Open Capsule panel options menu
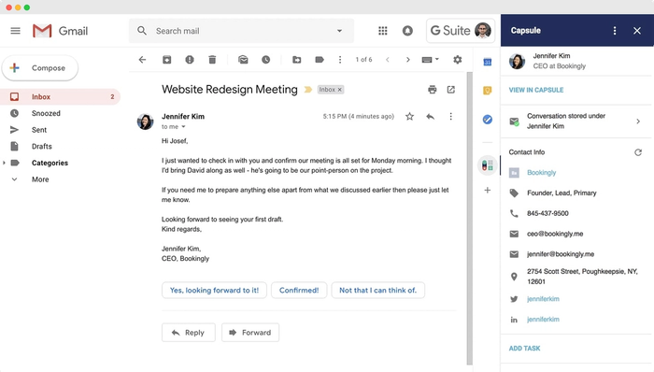 (x=615, y=31)
